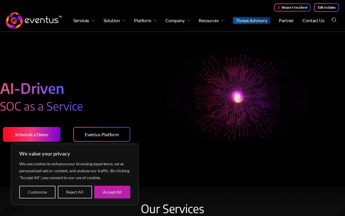Expand the Solution dropdown chevron

[124, 20]
